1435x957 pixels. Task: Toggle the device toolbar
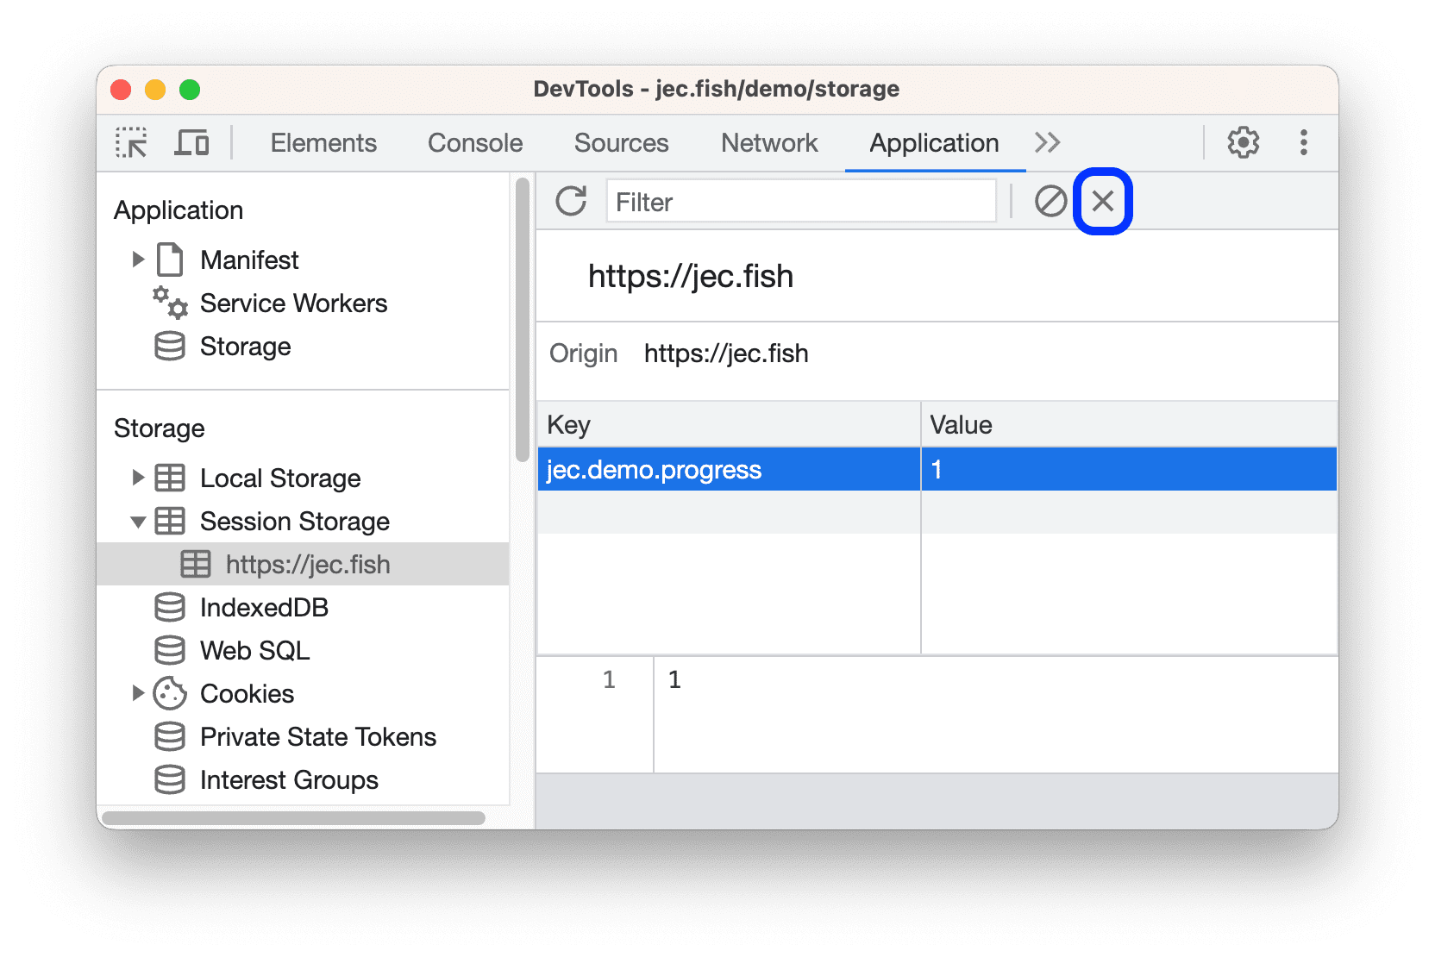pyautogui.click(x=192, y=142)
